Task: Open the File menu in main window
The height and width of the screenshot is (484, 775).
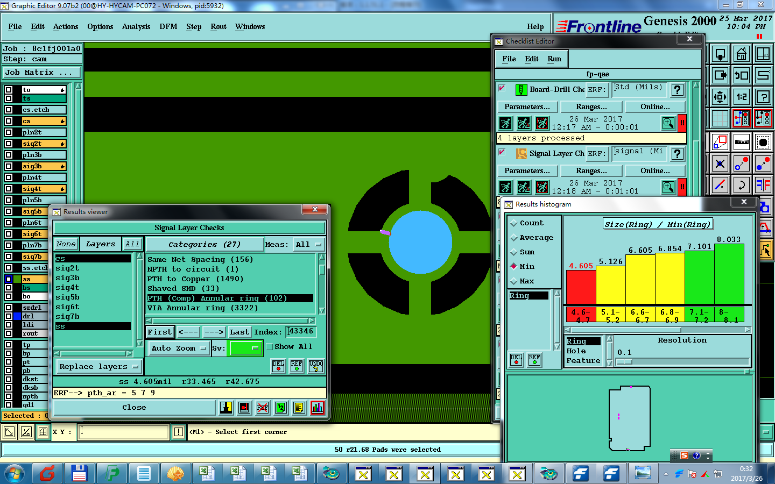Action: 15,26
